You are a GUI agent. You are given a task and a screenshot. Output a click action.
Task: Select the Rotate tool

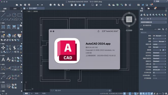pyautogui.click(x=10, y=46)
